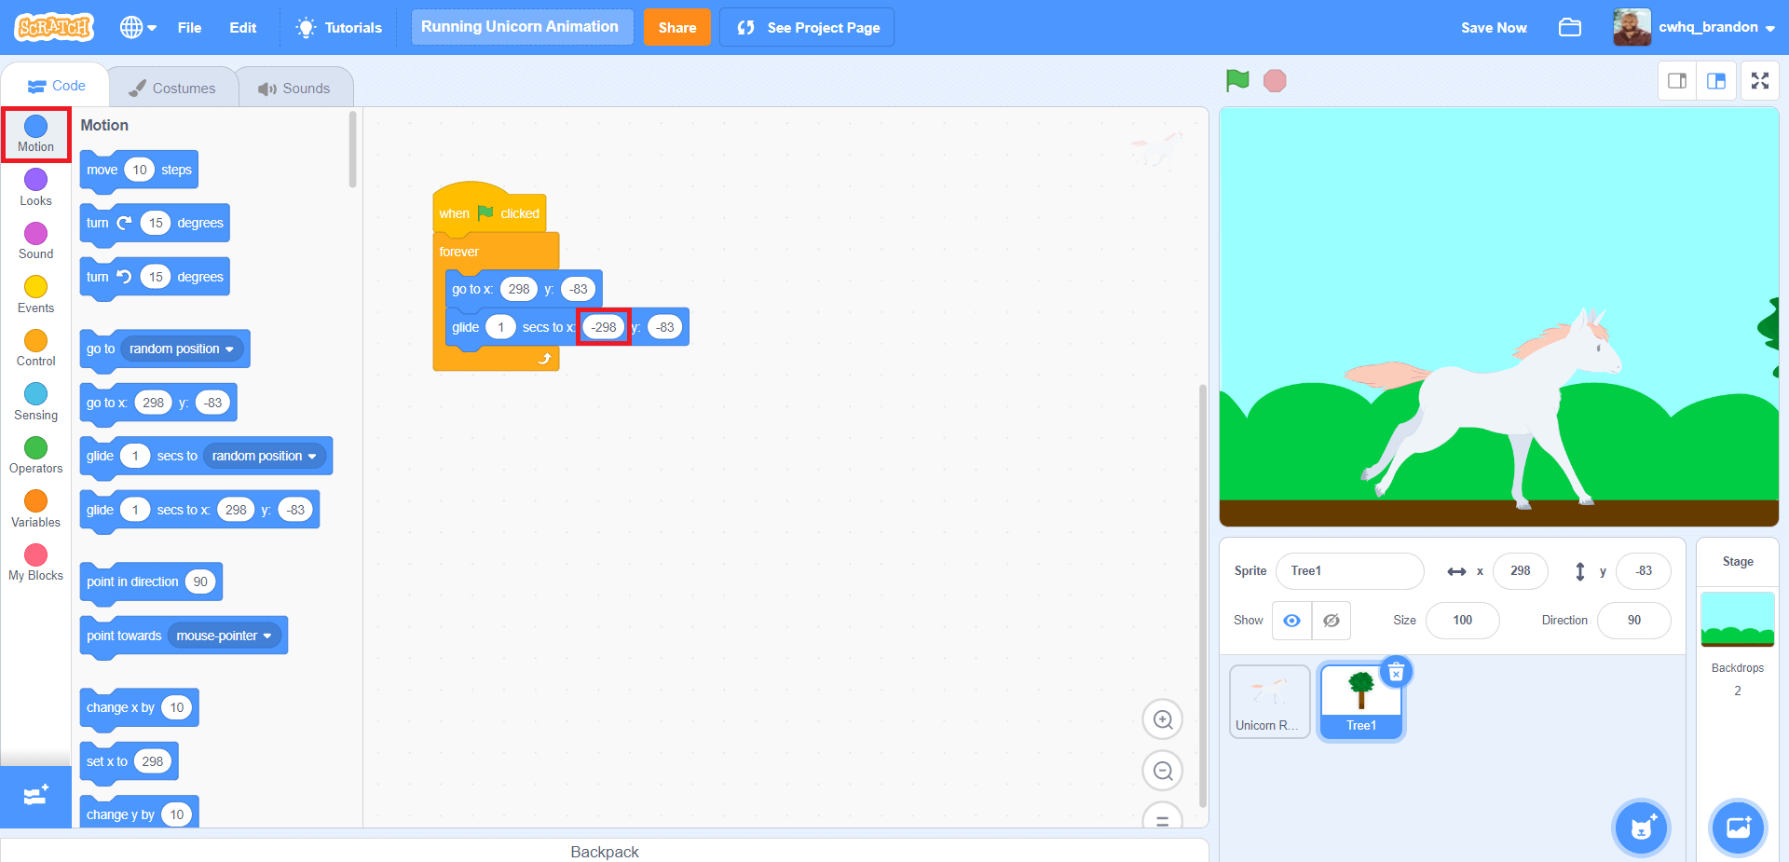Show the Tree1 sprite with the eye toggle
The width and height of the screenshot is (1789, 862).
(1291, 621)
